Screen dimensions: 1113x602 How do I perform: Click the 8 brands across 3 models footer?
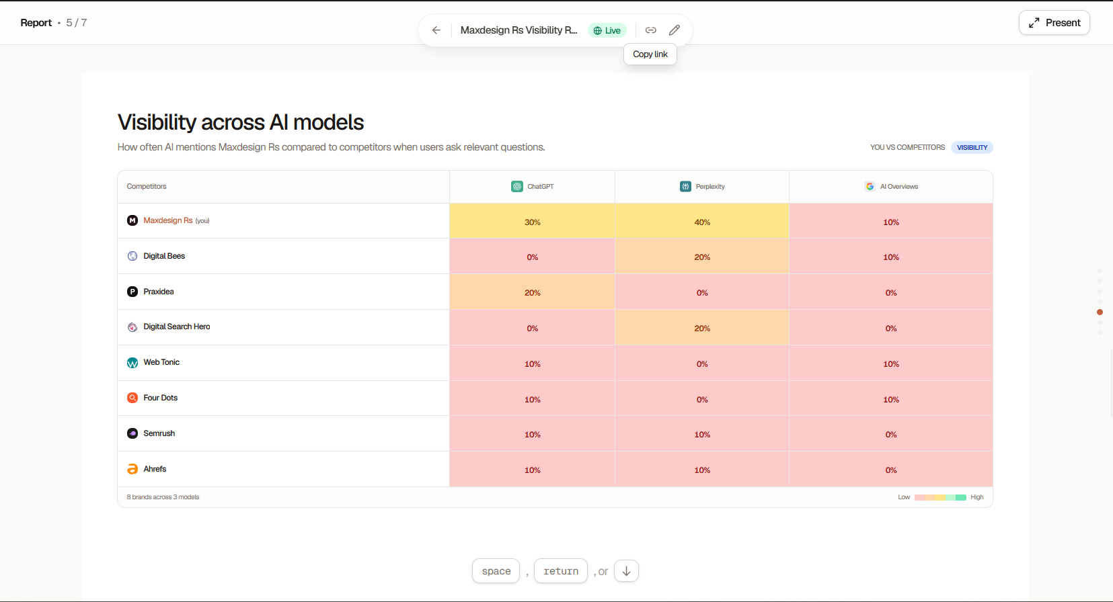(x=163, y=497)
